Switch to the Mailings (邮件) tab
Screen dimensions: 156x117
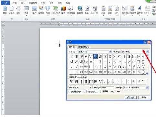51,3
